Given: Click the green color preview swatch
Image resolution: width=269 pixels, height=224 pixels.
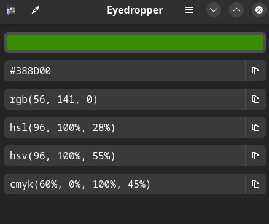Looking at the screenshot, I should [x=135, y=42].
